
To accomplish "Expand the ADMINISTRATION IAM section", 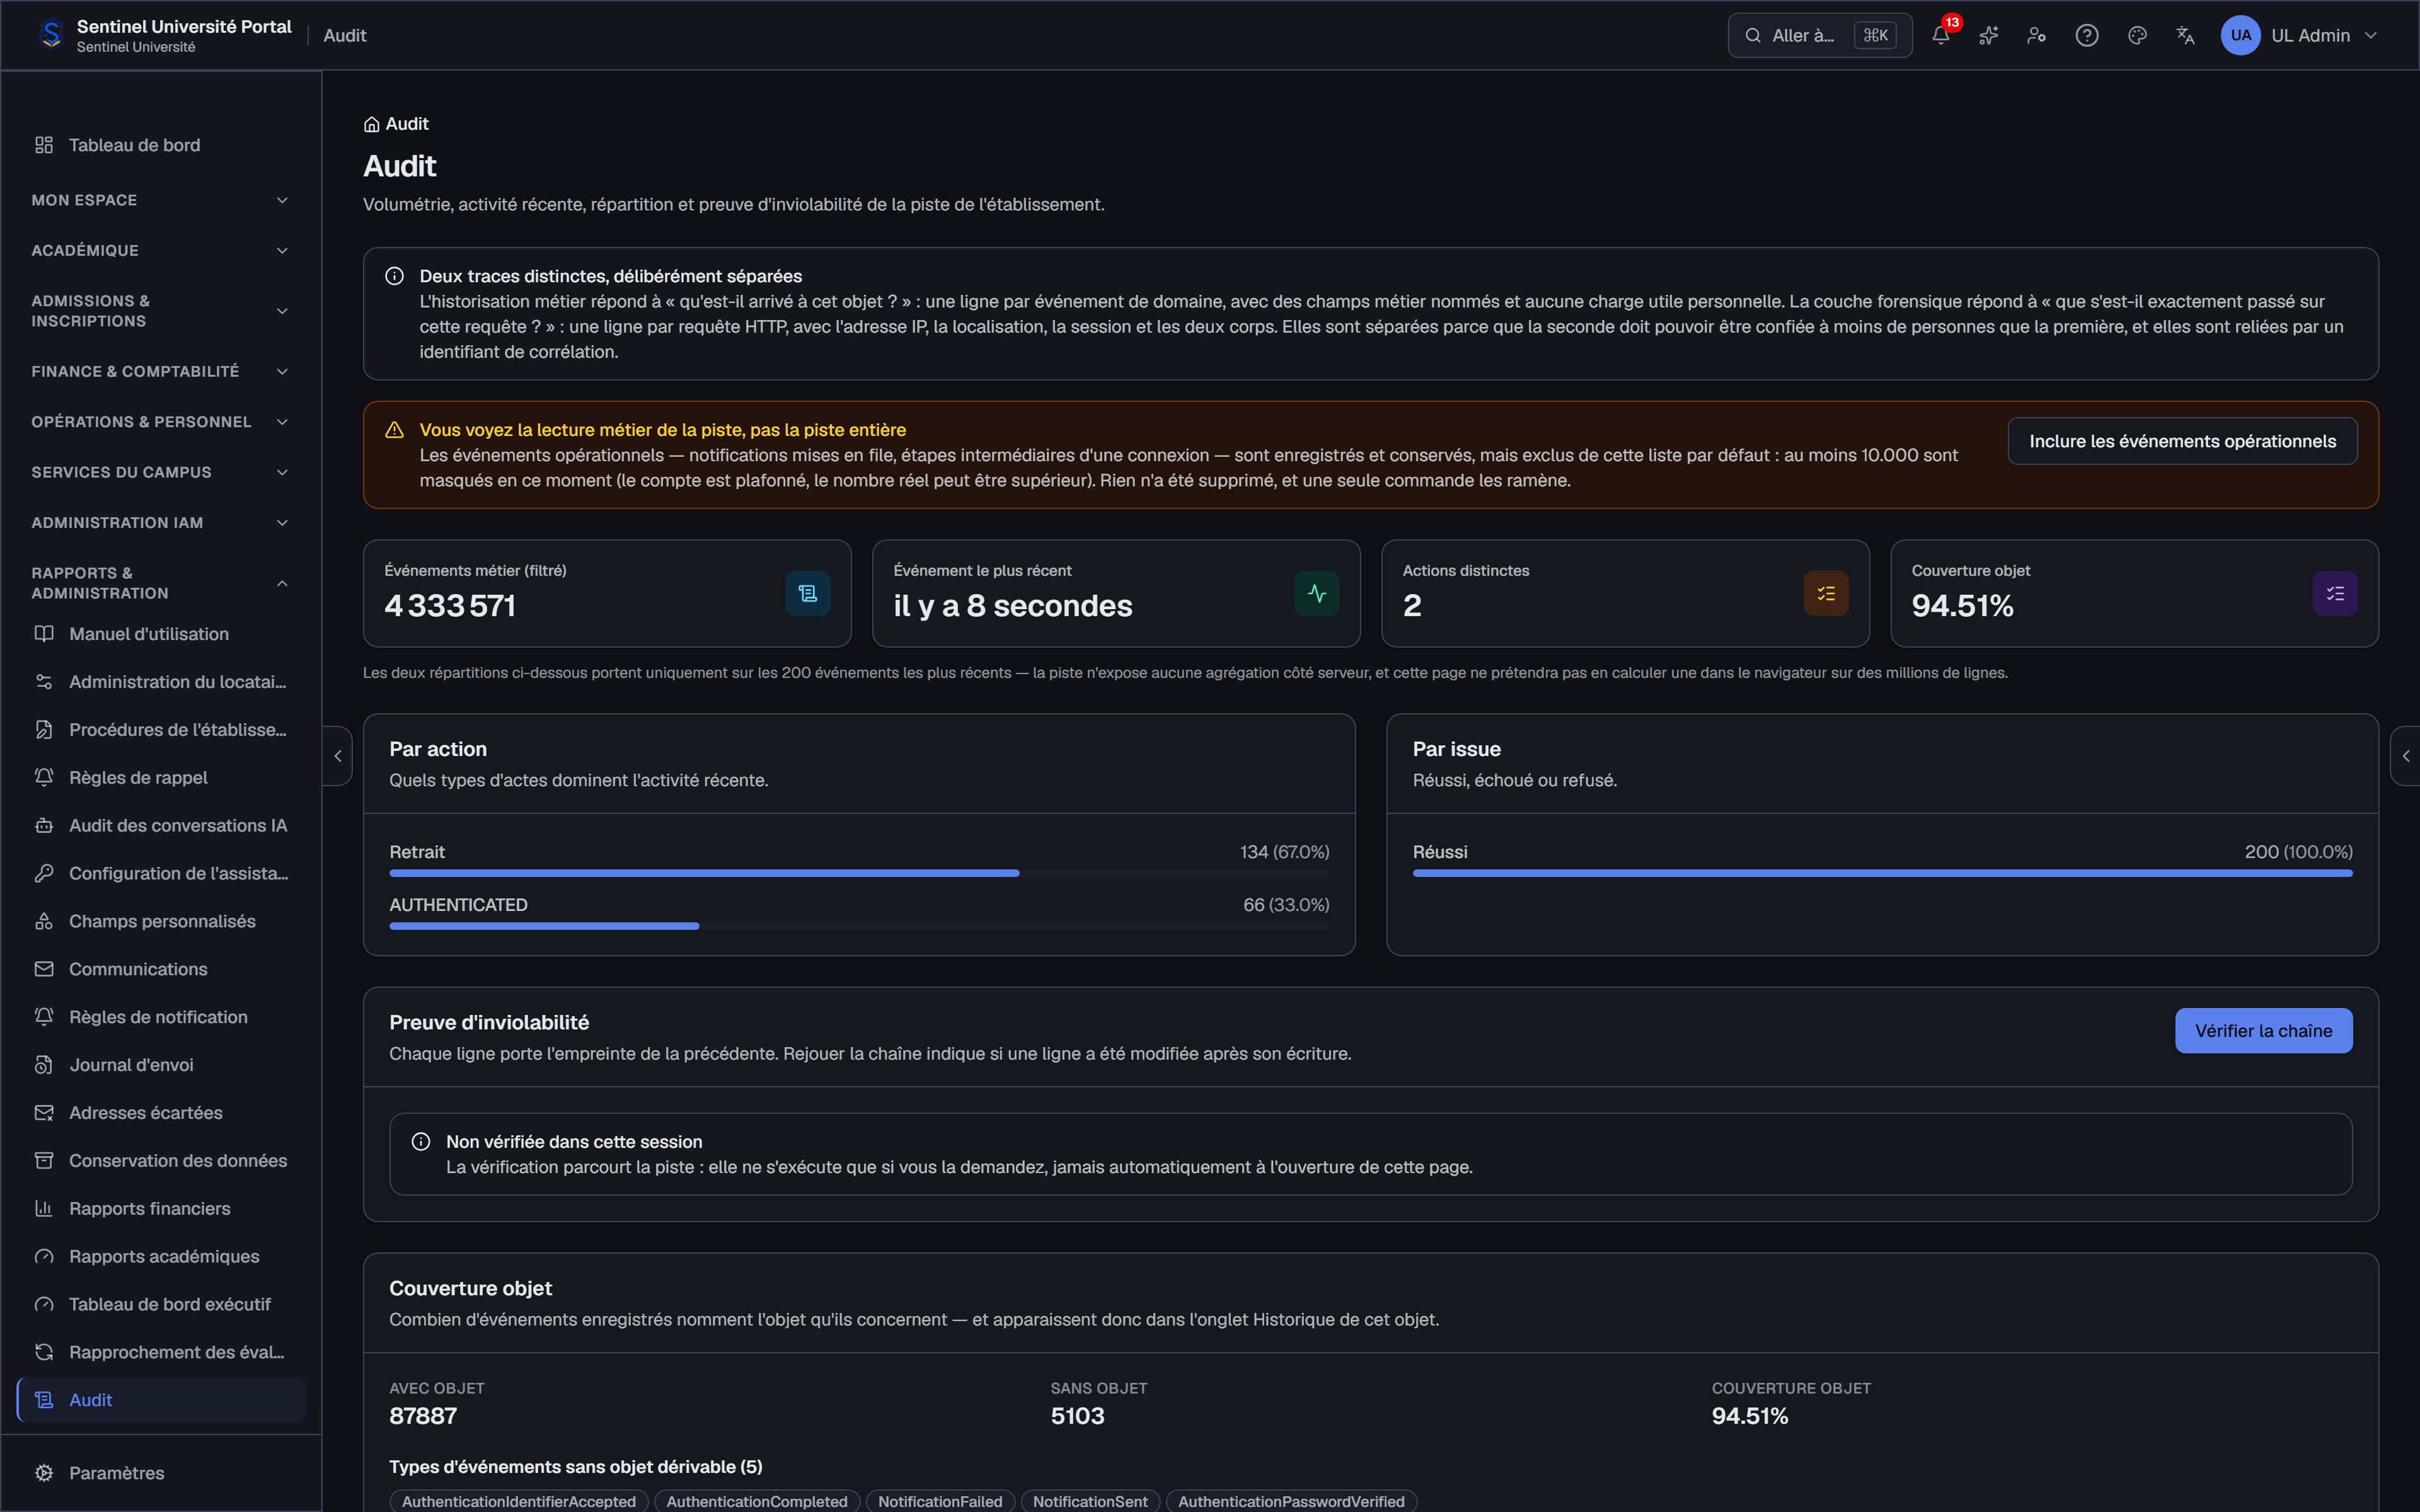I will [x=160, y=523].
